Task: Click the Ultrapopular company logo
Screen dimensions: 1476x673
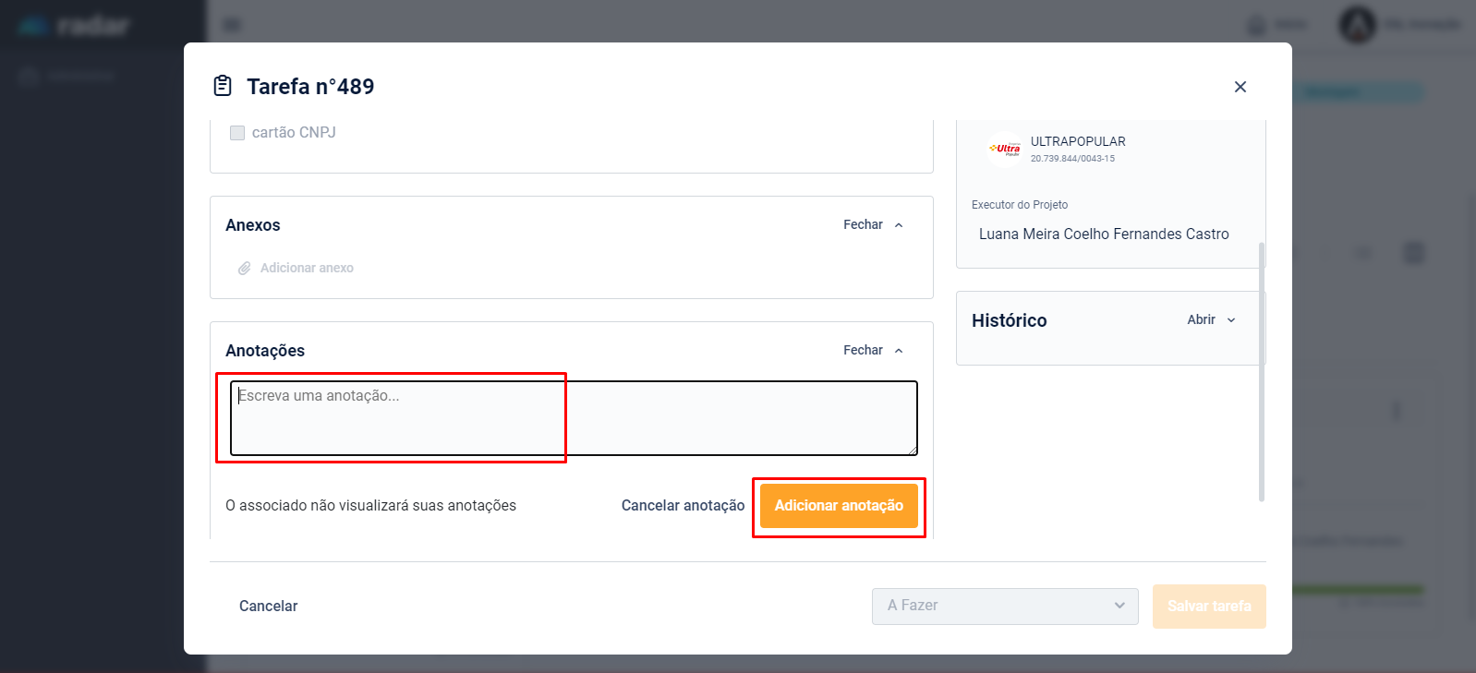Action: click(1005, 149)
